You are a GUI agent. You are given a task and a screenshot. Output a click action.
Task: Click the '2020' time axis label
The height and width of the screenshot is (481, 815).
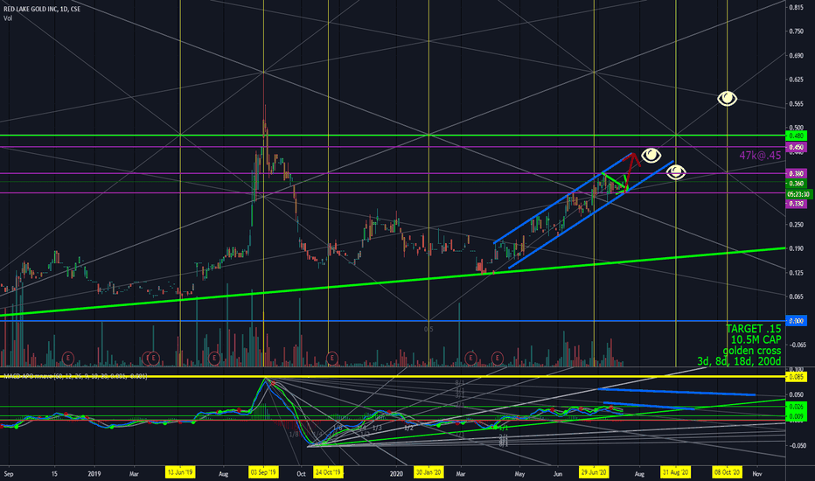pyautogui.click(x=397, y=474)
